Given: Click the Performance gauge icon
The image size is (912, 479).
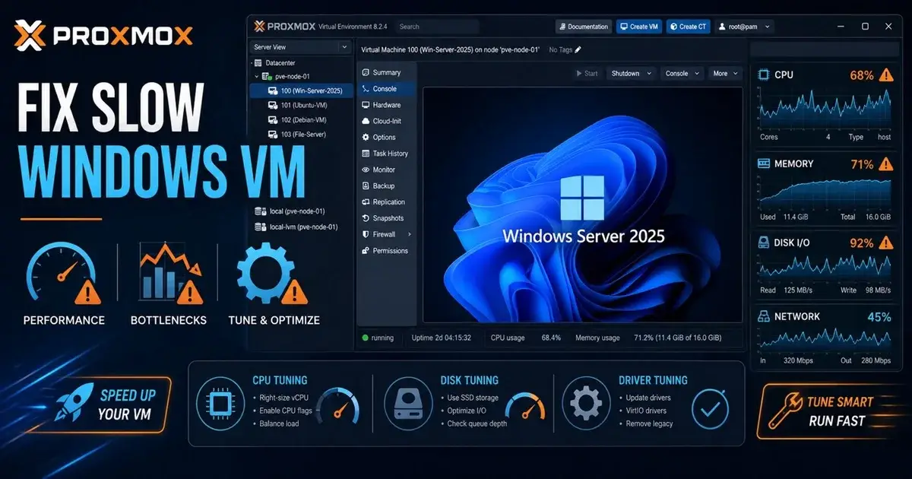Looking at the screenshot, I should 62,274.
